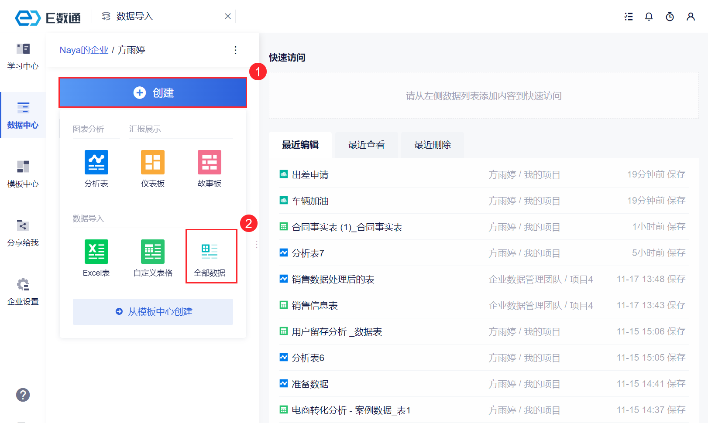This screenshot has height=423, width=708.
Task: Click 从模板中心创建 button
Action: point(153,312)
